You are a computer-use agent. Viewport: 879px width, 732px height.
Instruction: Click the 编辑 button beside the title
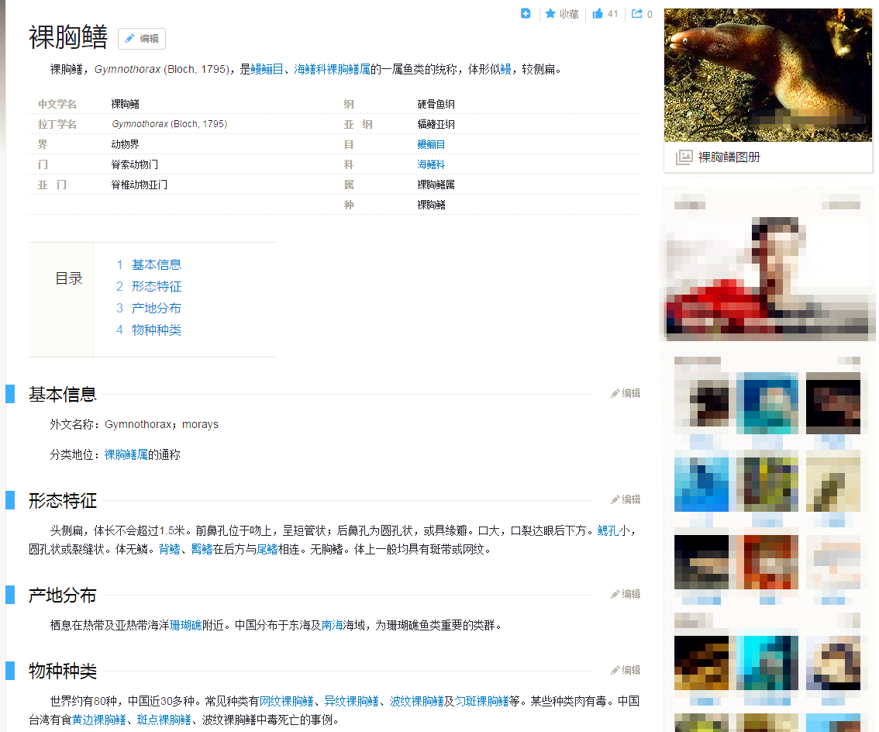[x=142, y=39]
